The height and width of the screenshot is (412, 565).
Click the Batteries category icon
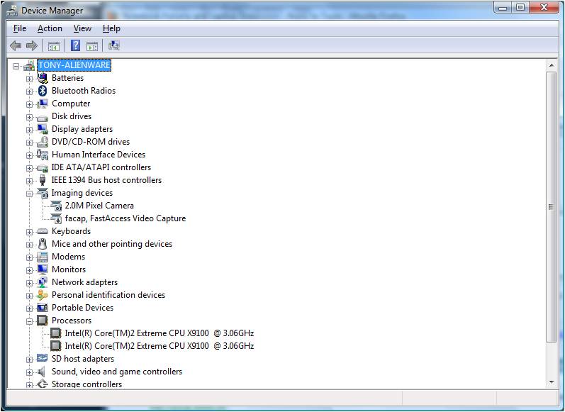click(43, 78)
